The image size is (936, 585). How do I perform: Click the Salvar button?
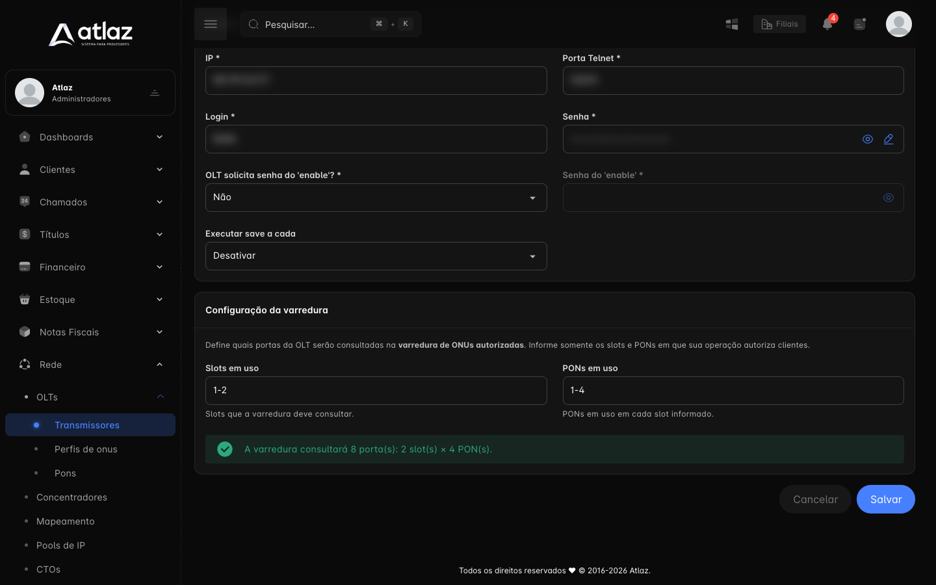[x=886, y=499]
